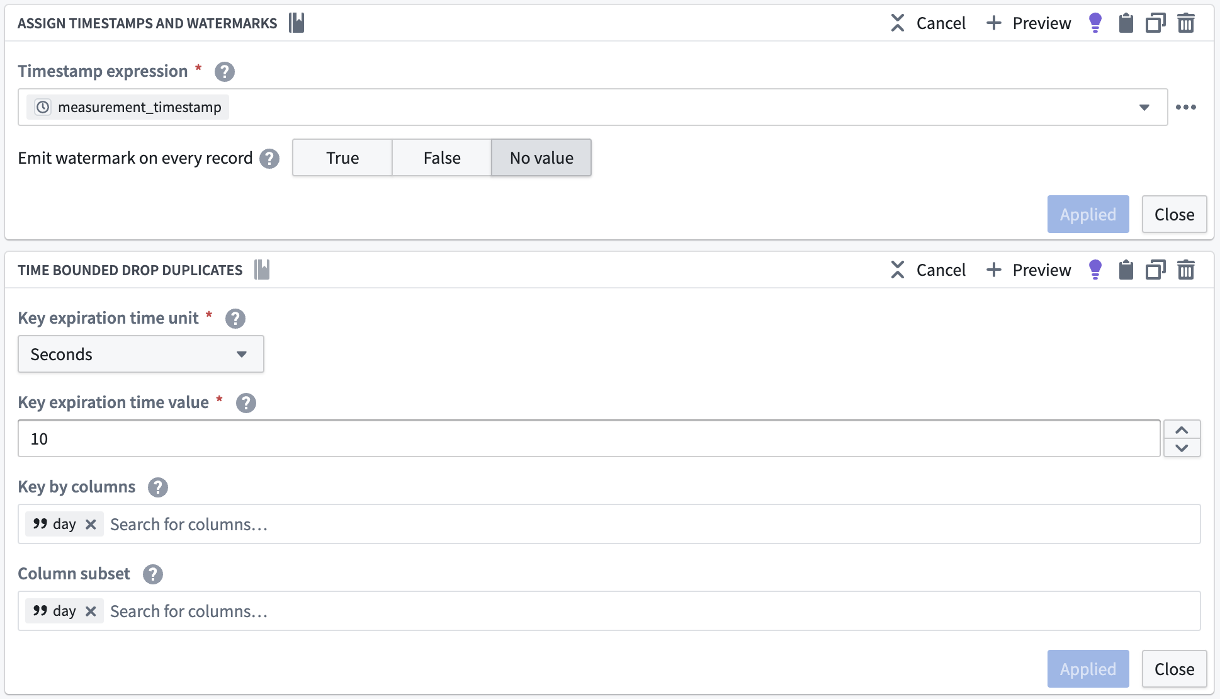This screenshot has height=699, width=1220.
Task: Open Seconds time unit dropdown
Action: [x=141, y=354]
